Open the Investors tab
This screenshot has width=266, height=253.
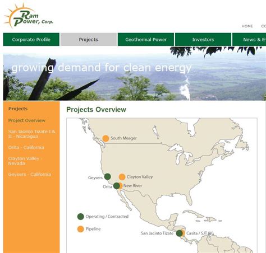(203, 39)
